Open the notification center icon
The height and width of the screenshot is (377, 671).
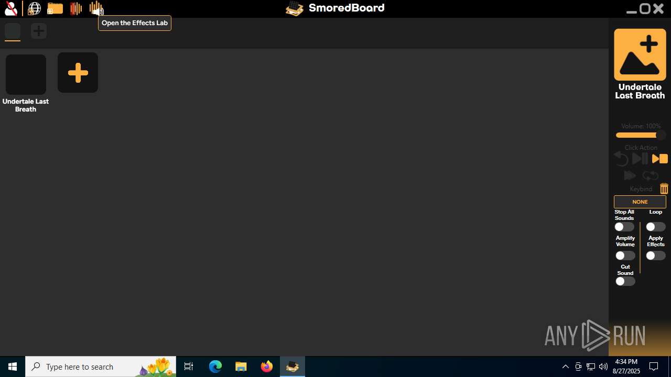(654, 367)
